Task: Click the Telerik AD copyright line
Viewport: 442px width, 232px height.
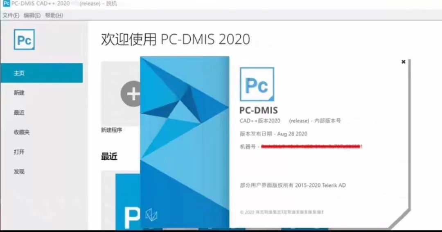Action: pyautogui.click(x=293, y=185)
